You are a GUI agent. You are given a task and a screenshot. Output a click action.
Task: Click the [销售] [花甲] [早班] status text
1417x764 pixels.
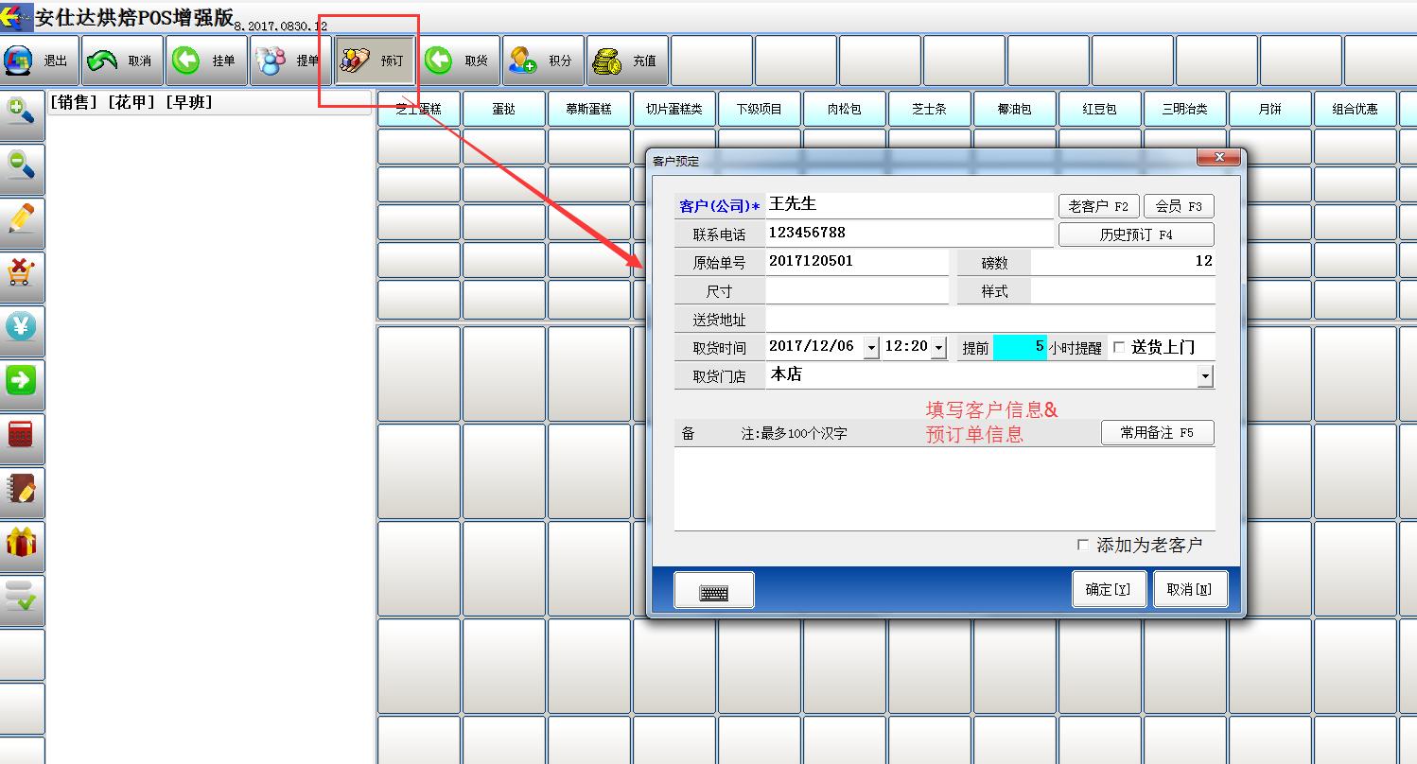(x=131, y=102)
